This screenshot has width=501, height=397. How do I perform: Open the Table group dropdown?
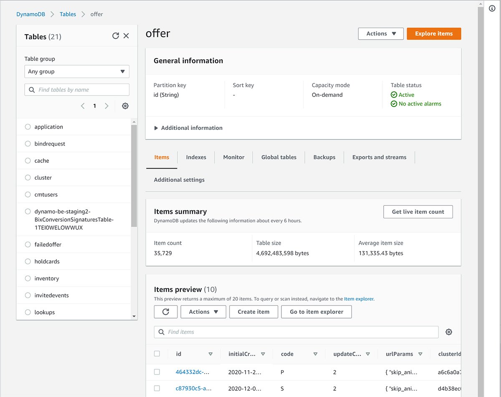coord(77,71)
